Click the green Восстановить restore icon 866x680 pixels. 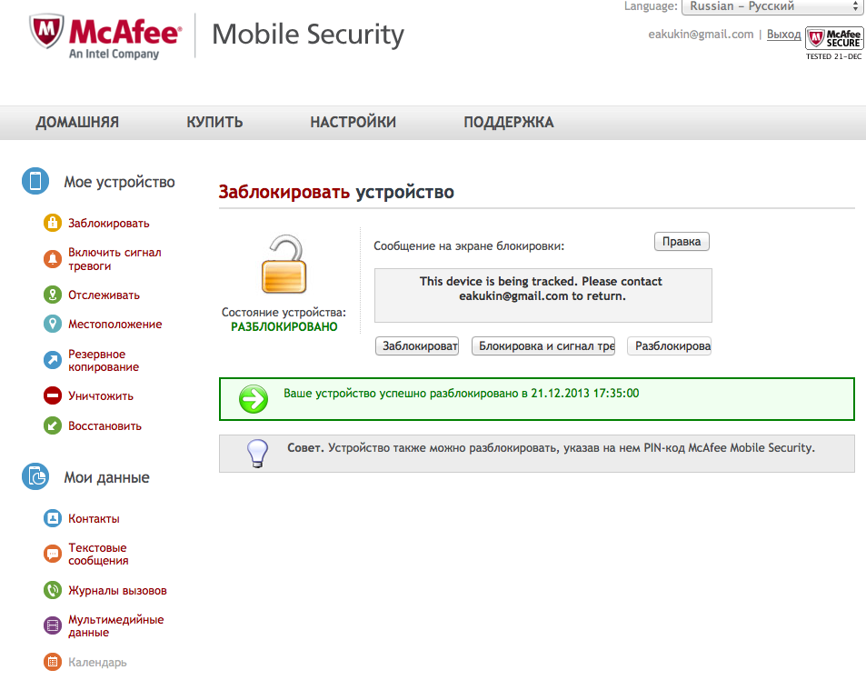pyautogui.click(x=53, y=425)
